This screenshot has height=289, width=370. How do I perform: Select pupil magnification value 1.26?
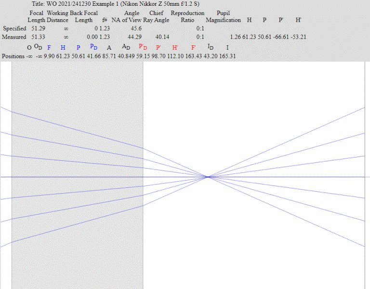(x=236, y=37)
